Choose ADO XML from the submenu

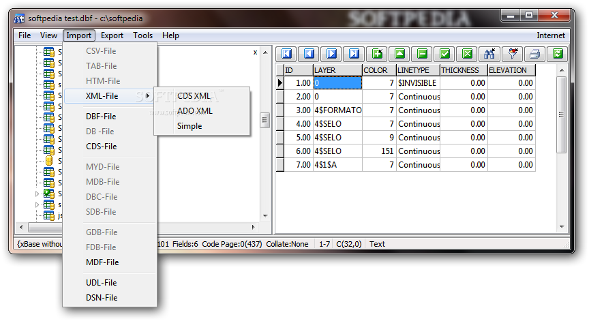pyautogui.click(x=202, y=111)
